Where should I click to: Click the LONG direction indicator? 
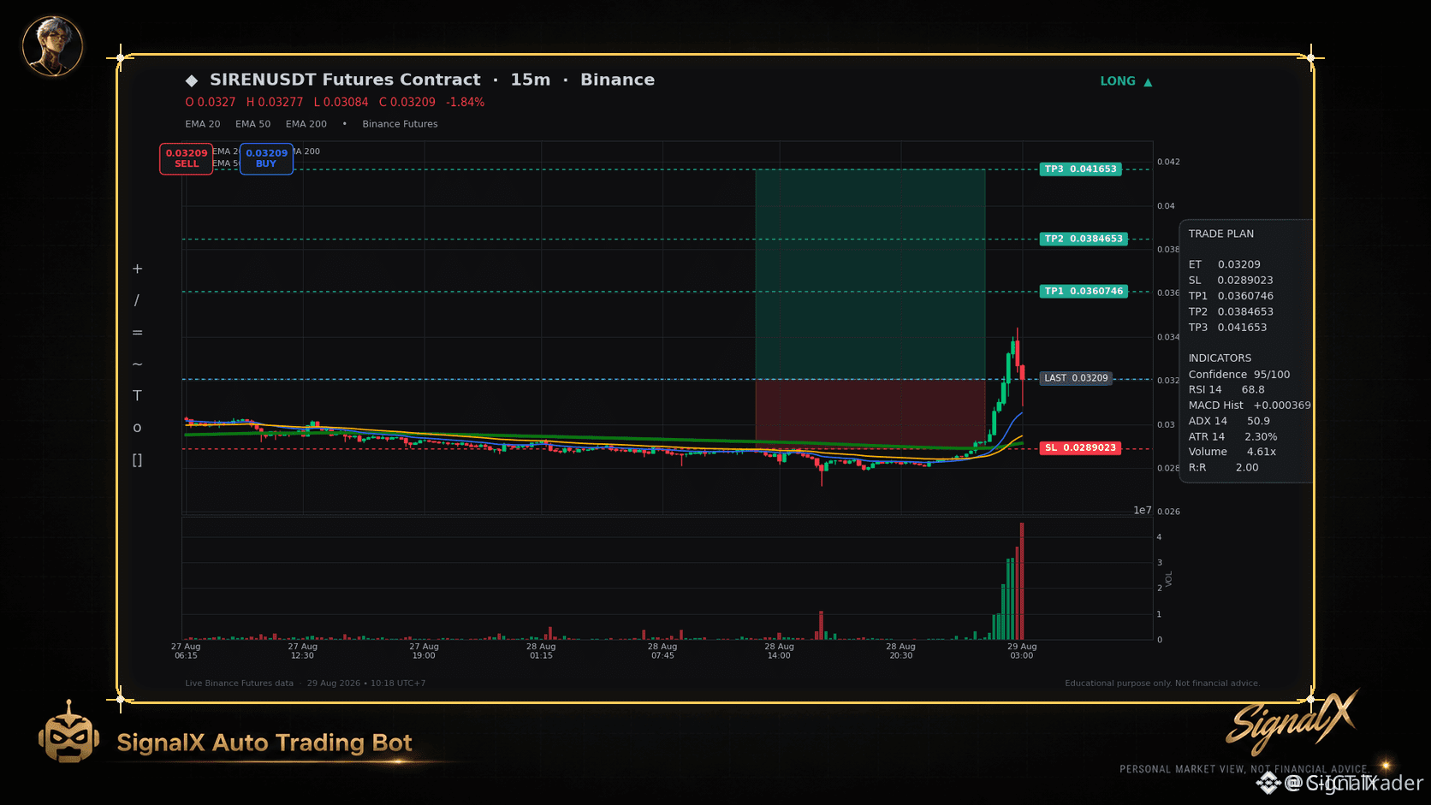[x=1118, y=81]
